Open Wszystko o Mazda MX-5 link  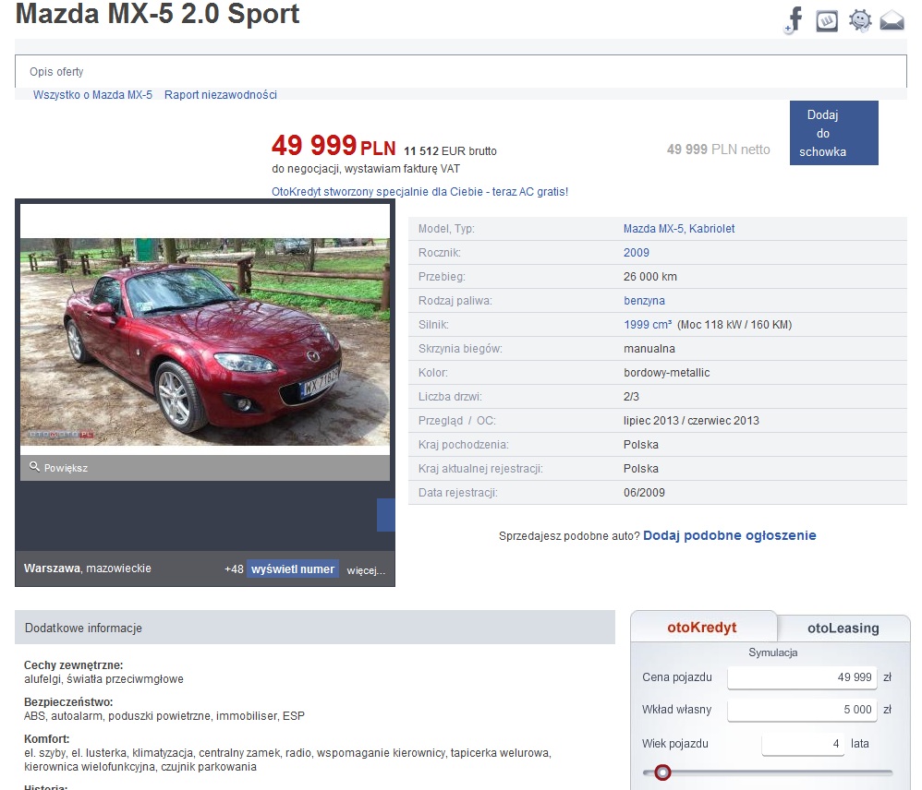[92, 94]
